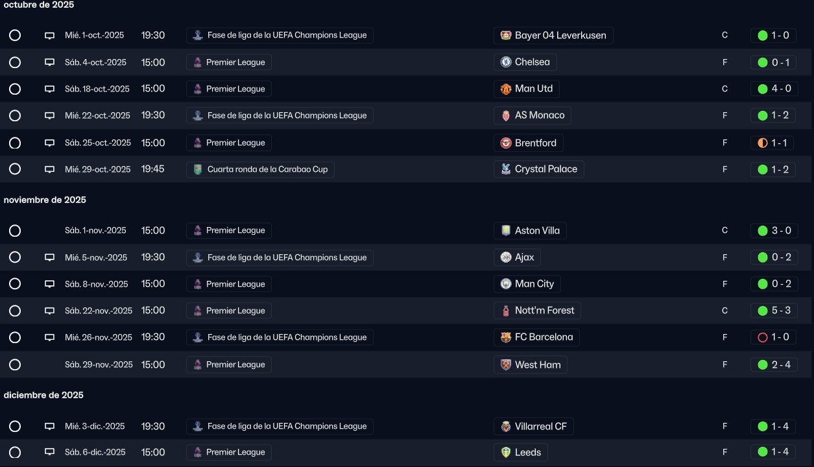Click the FC Barcelona crest icon

tap(506, 337)
